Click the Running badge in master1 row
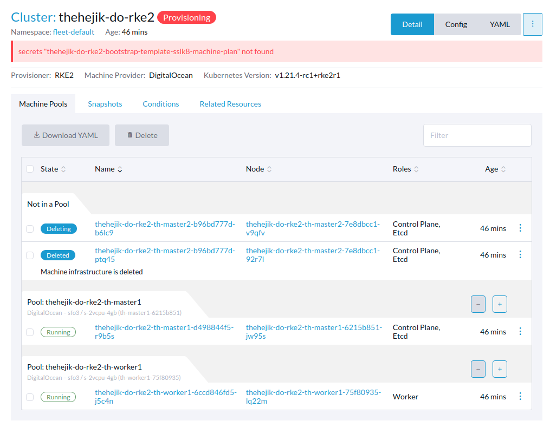Screen dimensions: 550x434 point(58,332)
